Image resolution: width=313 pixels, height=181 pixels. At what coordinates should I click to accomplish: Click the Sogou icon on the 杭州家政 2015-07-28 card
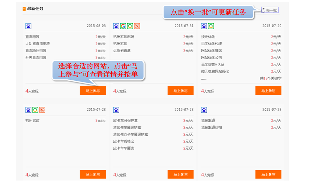point(42,110)
